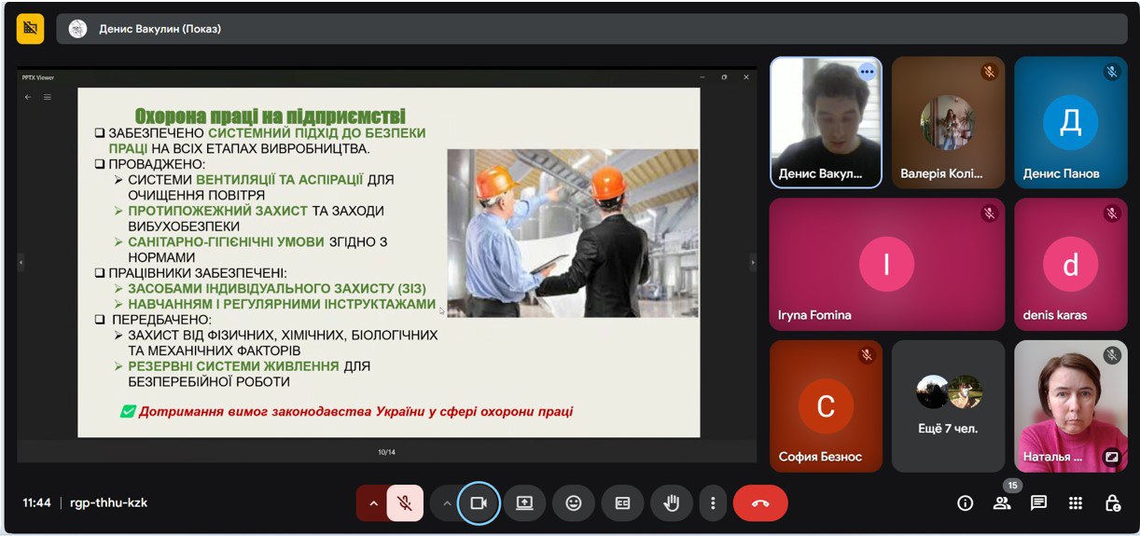Turn on closed captions
1140x536 pixels.
622,503
